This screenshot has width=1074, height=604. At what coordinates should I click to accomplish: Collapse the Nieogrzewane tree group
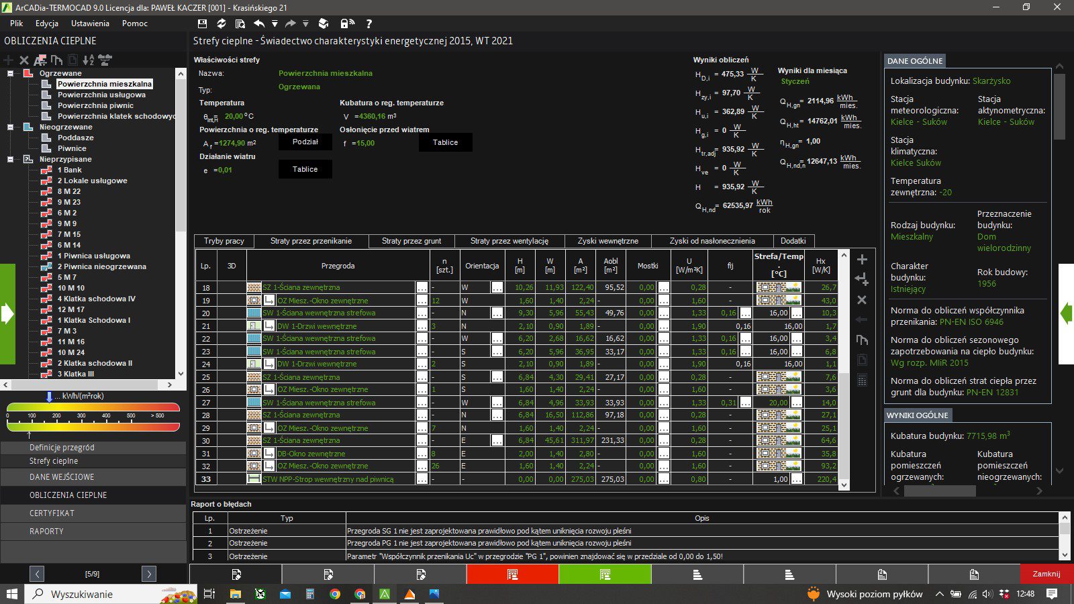[x=11, y=127]
